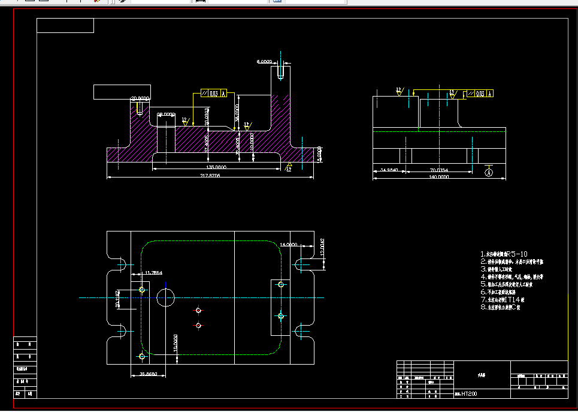Pick the 20.1167 vertical dimension
The height and width of the screenshot is (412, 578).
click(117, 299)
